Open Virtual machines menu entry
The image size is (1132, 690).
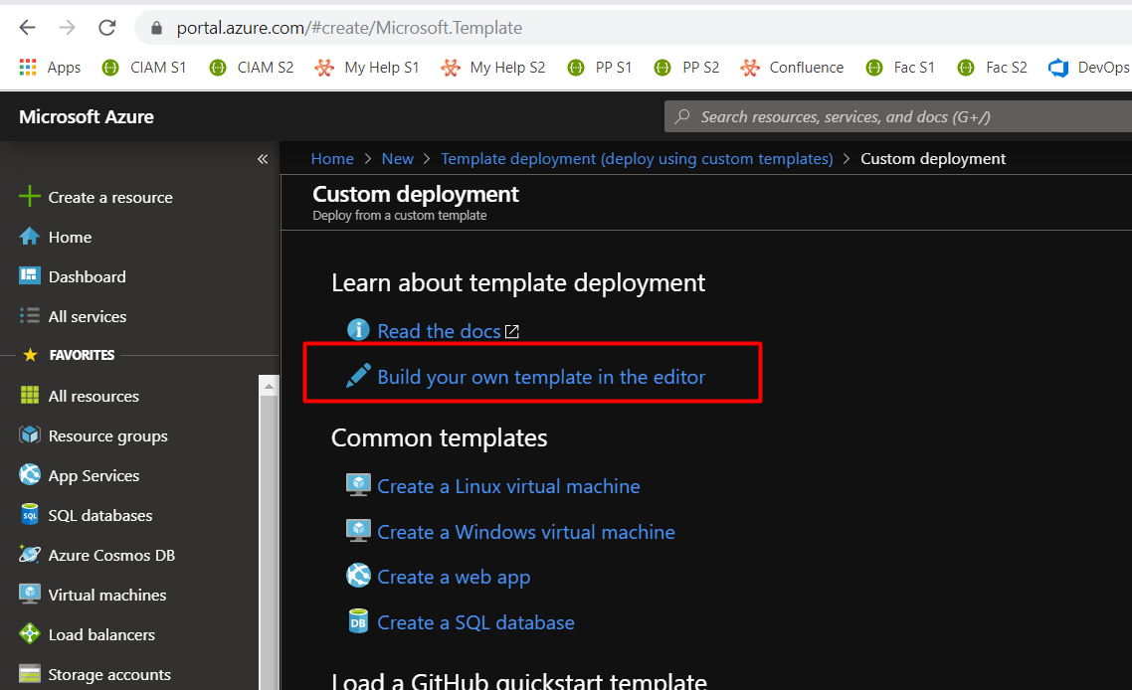(x=107, y=595)
